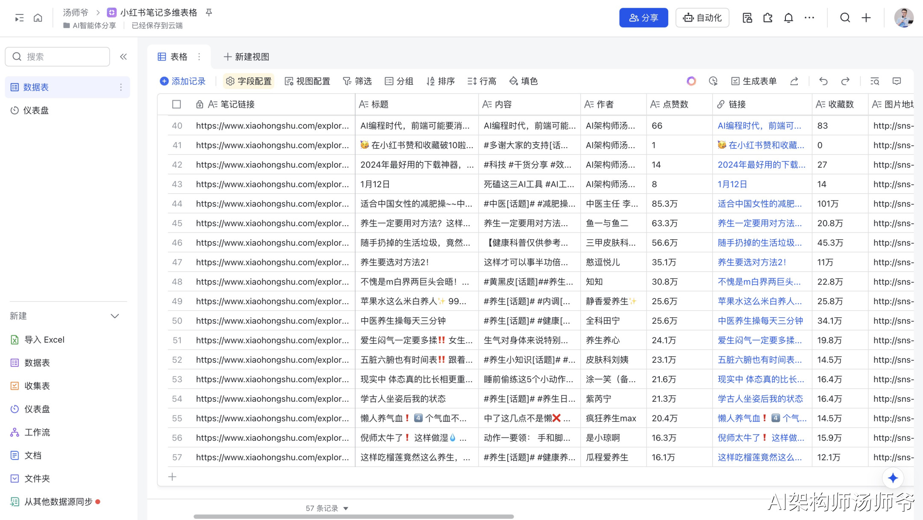Switch to 仪表盘 in top sidebar
The height and width of the screenshot is (520, 923).
click(36, 110)
